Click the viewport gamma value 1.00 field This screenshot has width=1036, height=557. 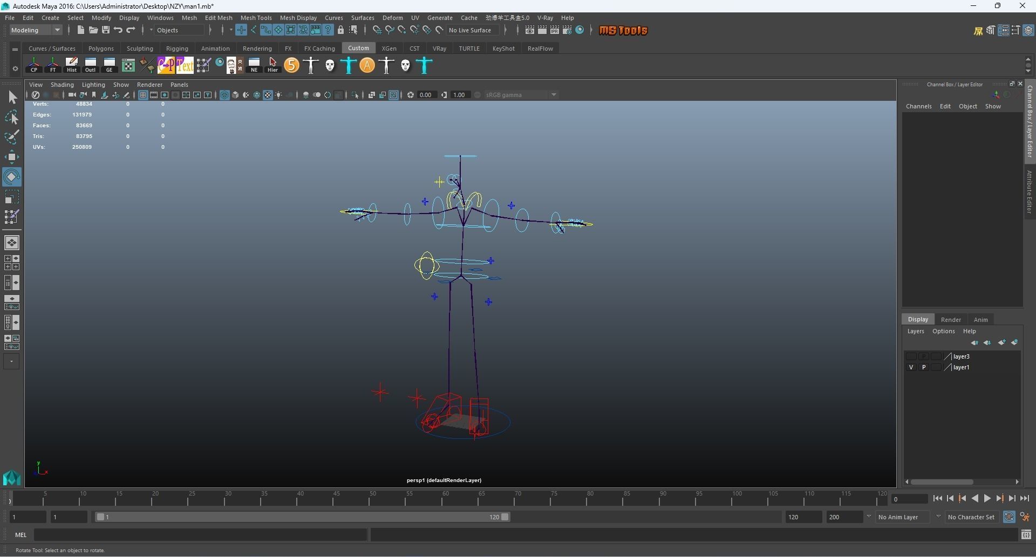(460, 95)
